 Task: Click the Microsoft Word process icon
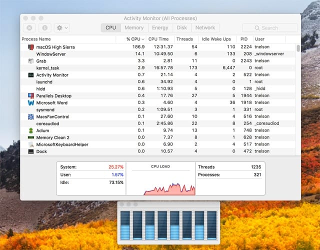31,102
